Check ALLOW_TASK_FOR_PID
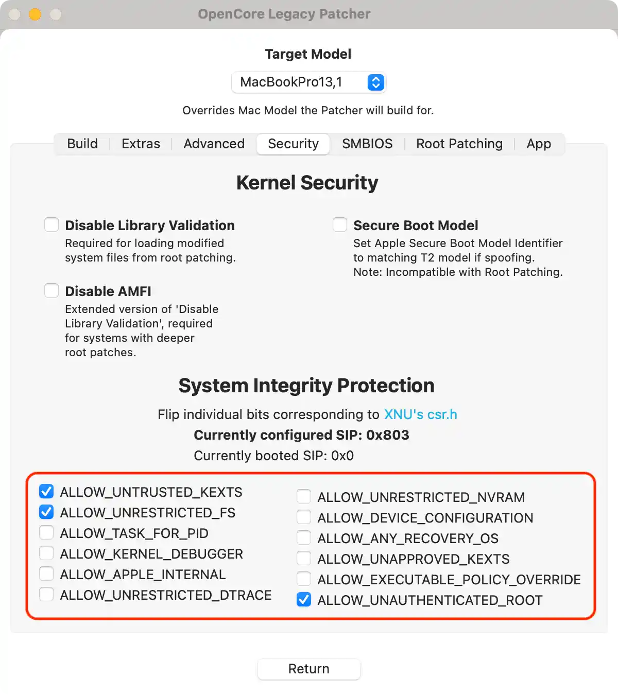 tap(46, 533)
